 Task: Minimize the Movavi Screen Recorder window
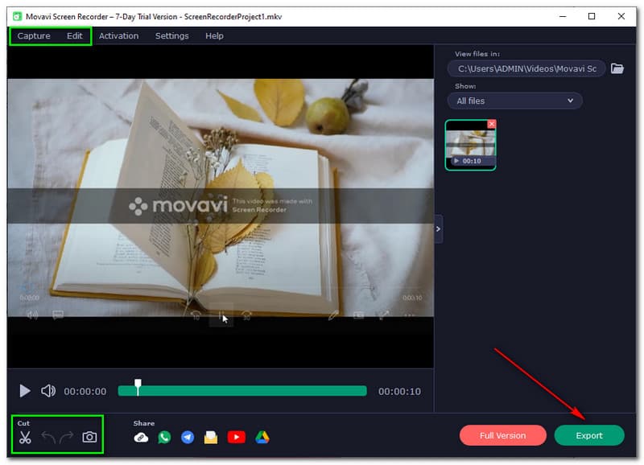coord(563,16)
